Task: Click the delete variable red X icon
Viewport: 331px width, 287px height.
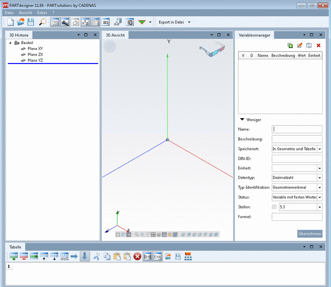Action: pos(318,45)
